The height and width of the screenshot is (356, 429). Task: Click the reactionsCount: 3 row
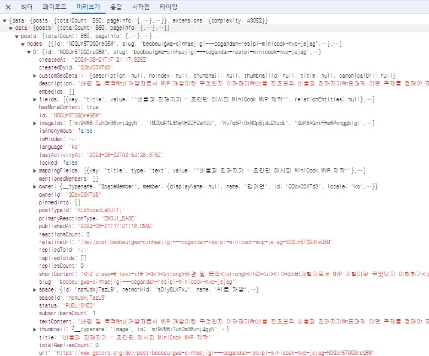click(x=64, y=234)
